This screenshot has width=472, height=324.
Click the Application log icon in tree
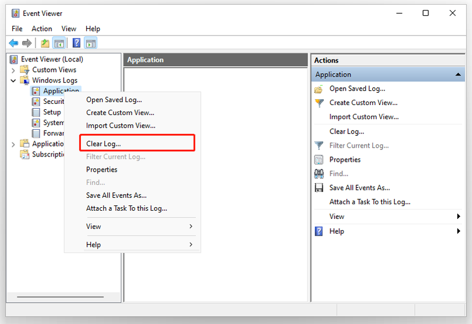pos(36,91)
